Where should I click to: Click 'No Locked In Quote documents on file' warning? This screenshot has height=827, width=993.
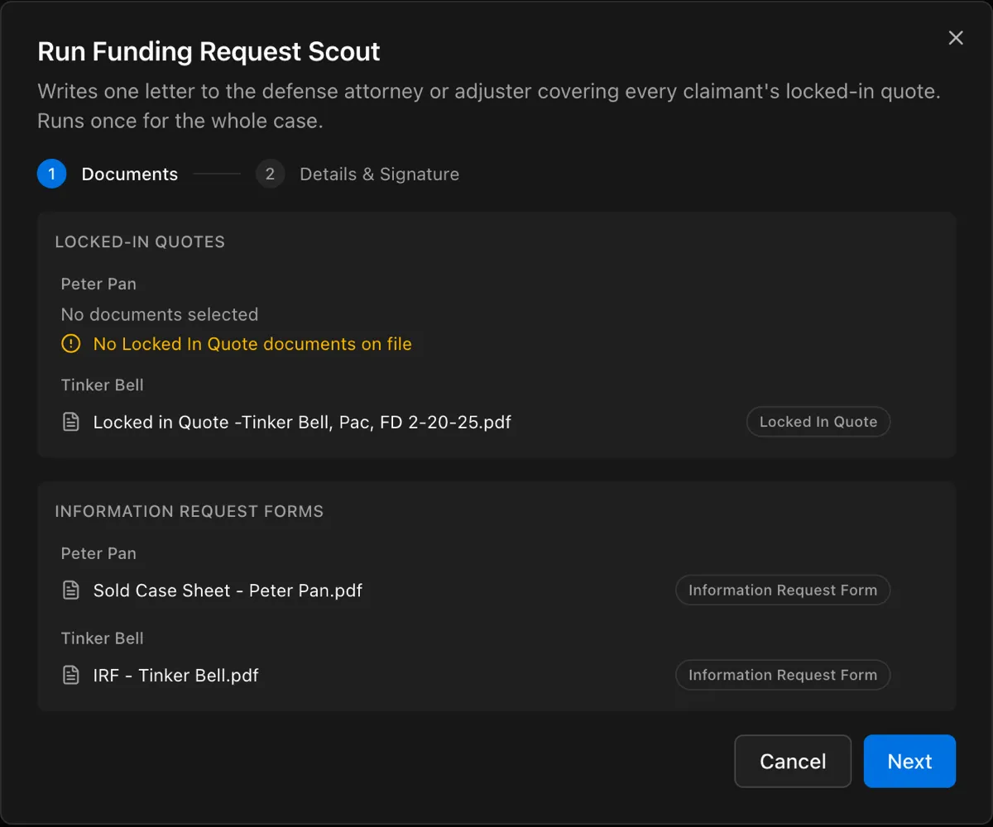pos(252,344)
